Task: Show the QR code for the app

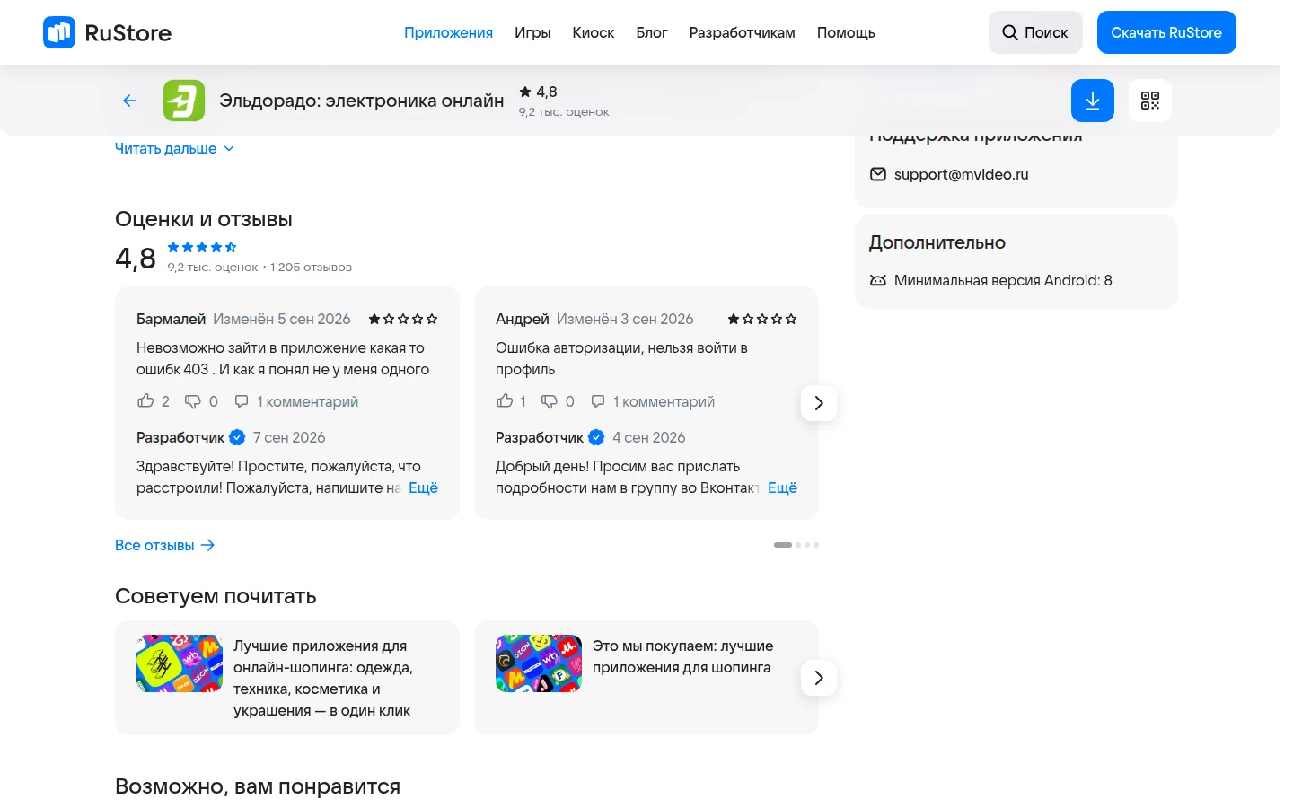Action: point(1150,101)
